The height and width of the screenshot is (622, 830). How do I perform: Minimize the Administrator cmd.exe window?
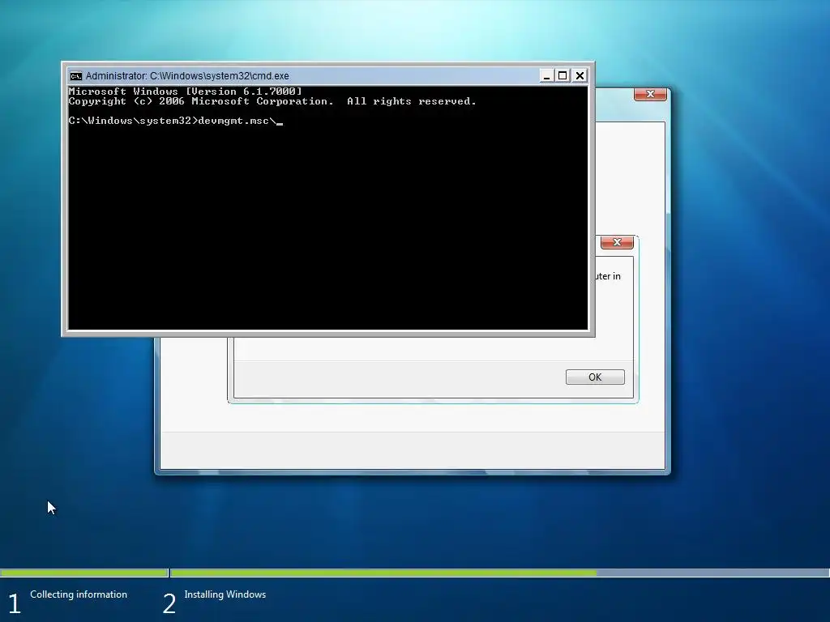[546, 75]
